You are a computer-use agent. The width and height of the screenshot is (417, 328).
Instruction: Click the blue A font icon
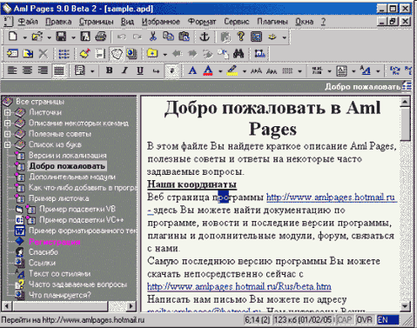(192, 70)
